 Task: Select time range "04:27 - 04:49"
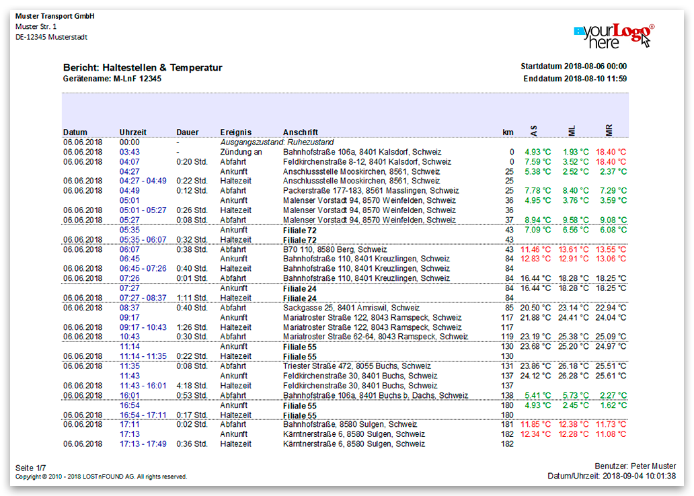tap(143, 181)
